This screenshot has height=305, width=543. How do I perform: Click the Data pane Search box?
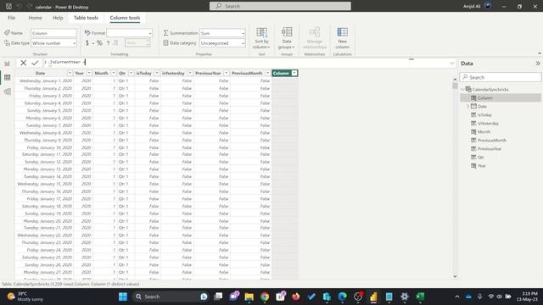[500, 77]
